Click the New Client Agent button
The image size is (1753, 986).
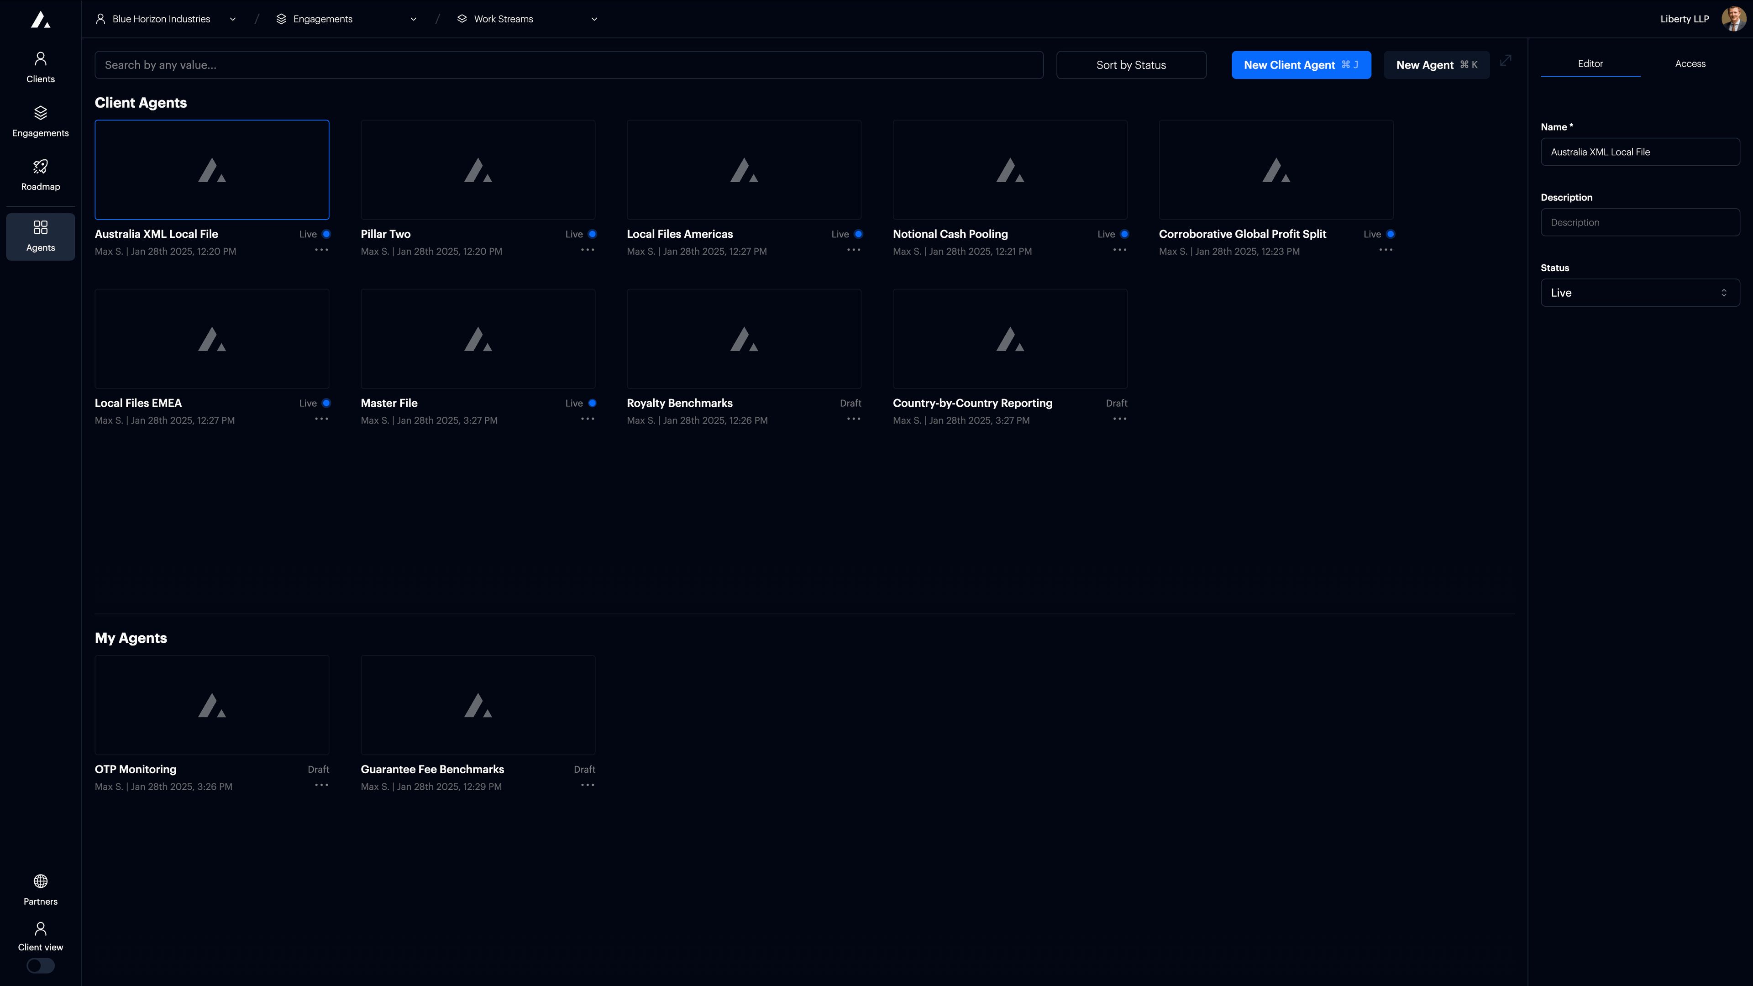1301,65
